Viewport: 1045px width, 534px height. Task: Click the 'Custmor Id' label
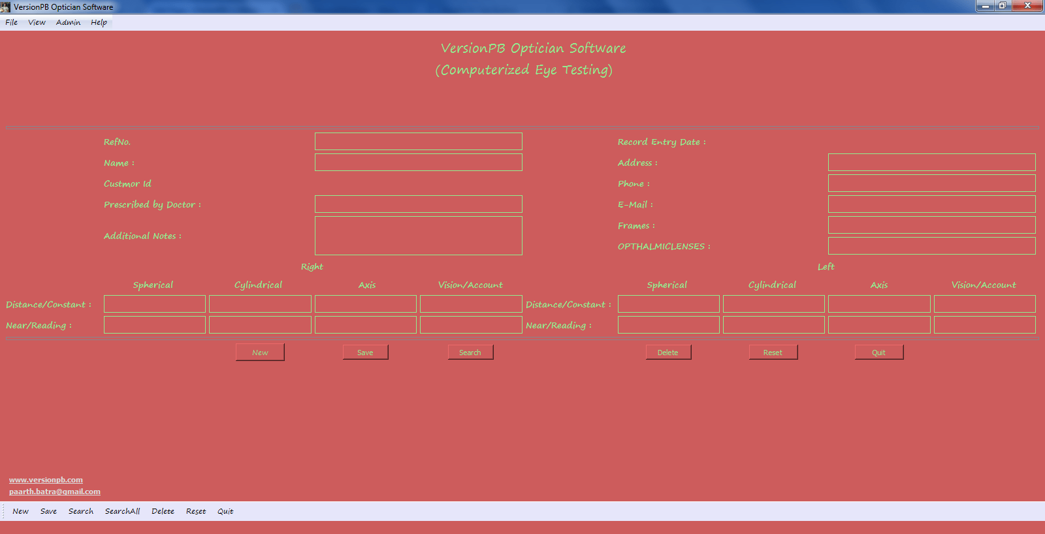[x=127, y=183]
